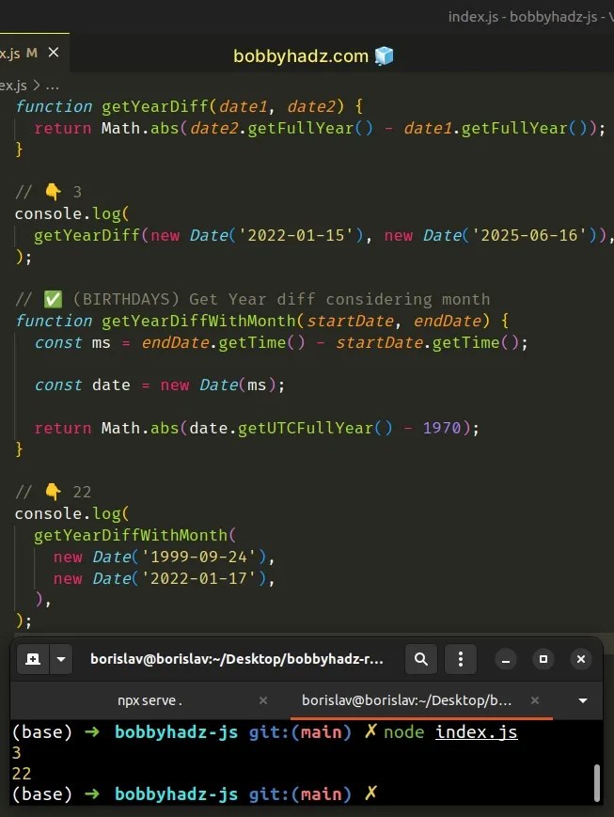Image resolution: width=614 pixels, height=817 pixels.
Task: Click the terminal title 'borislav@borislav:~/Desktop/bobbyhadz-r...'
Action: tap(237, 659)
